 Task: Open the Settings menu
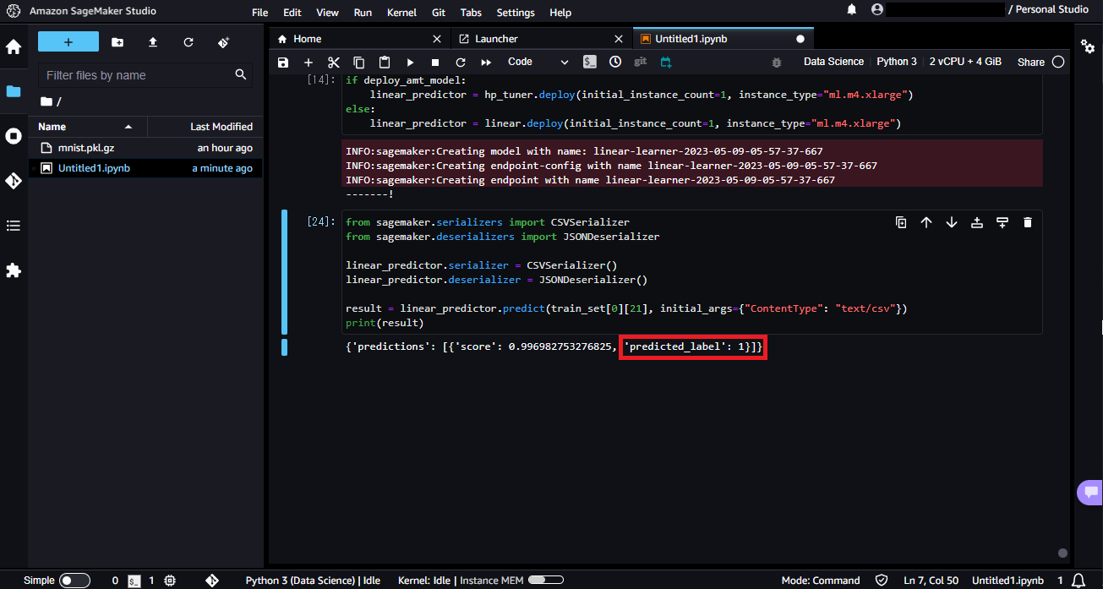click(516, 13)
